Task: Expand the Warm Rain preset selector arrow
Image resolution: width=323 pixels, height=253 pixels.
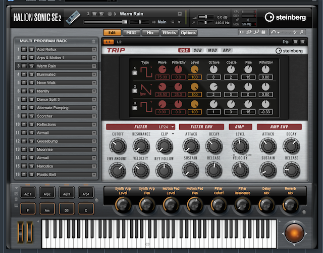Action: [180, 14]
